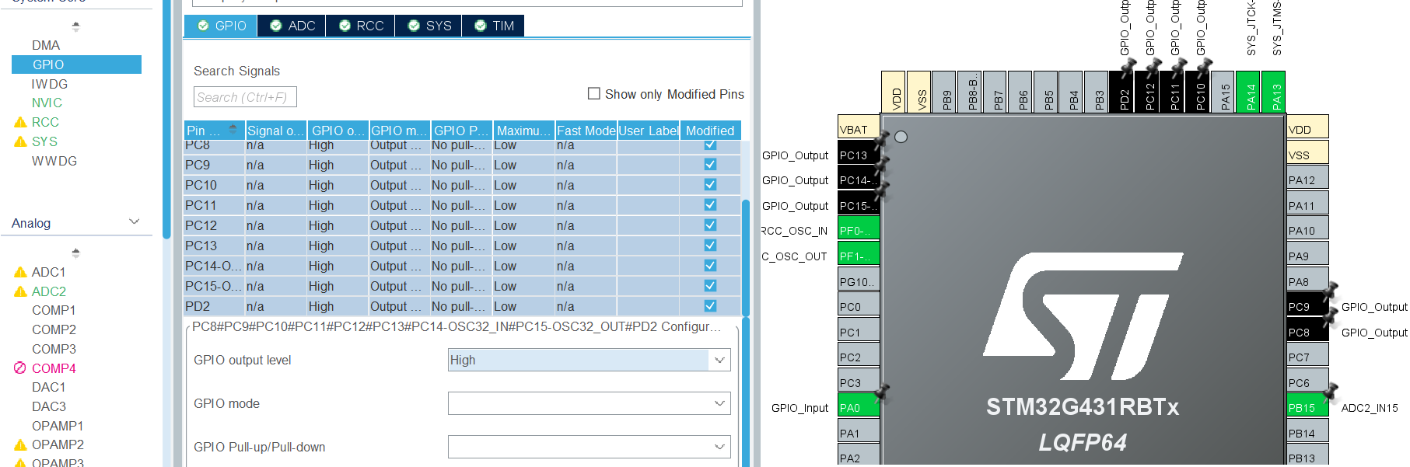Select IWDG in System Core list

click(50, 84)
